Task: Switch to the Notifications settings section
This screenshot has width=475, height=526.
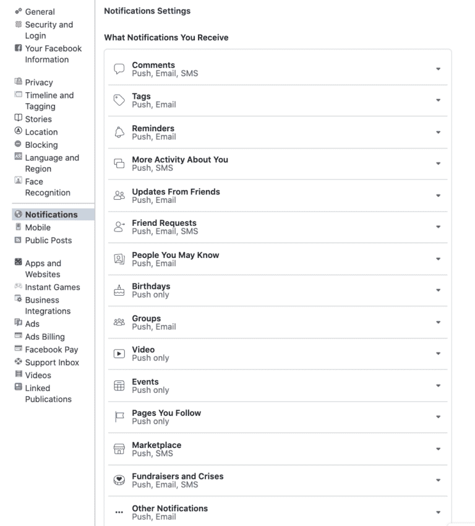Action: click(x=46, y=214)
